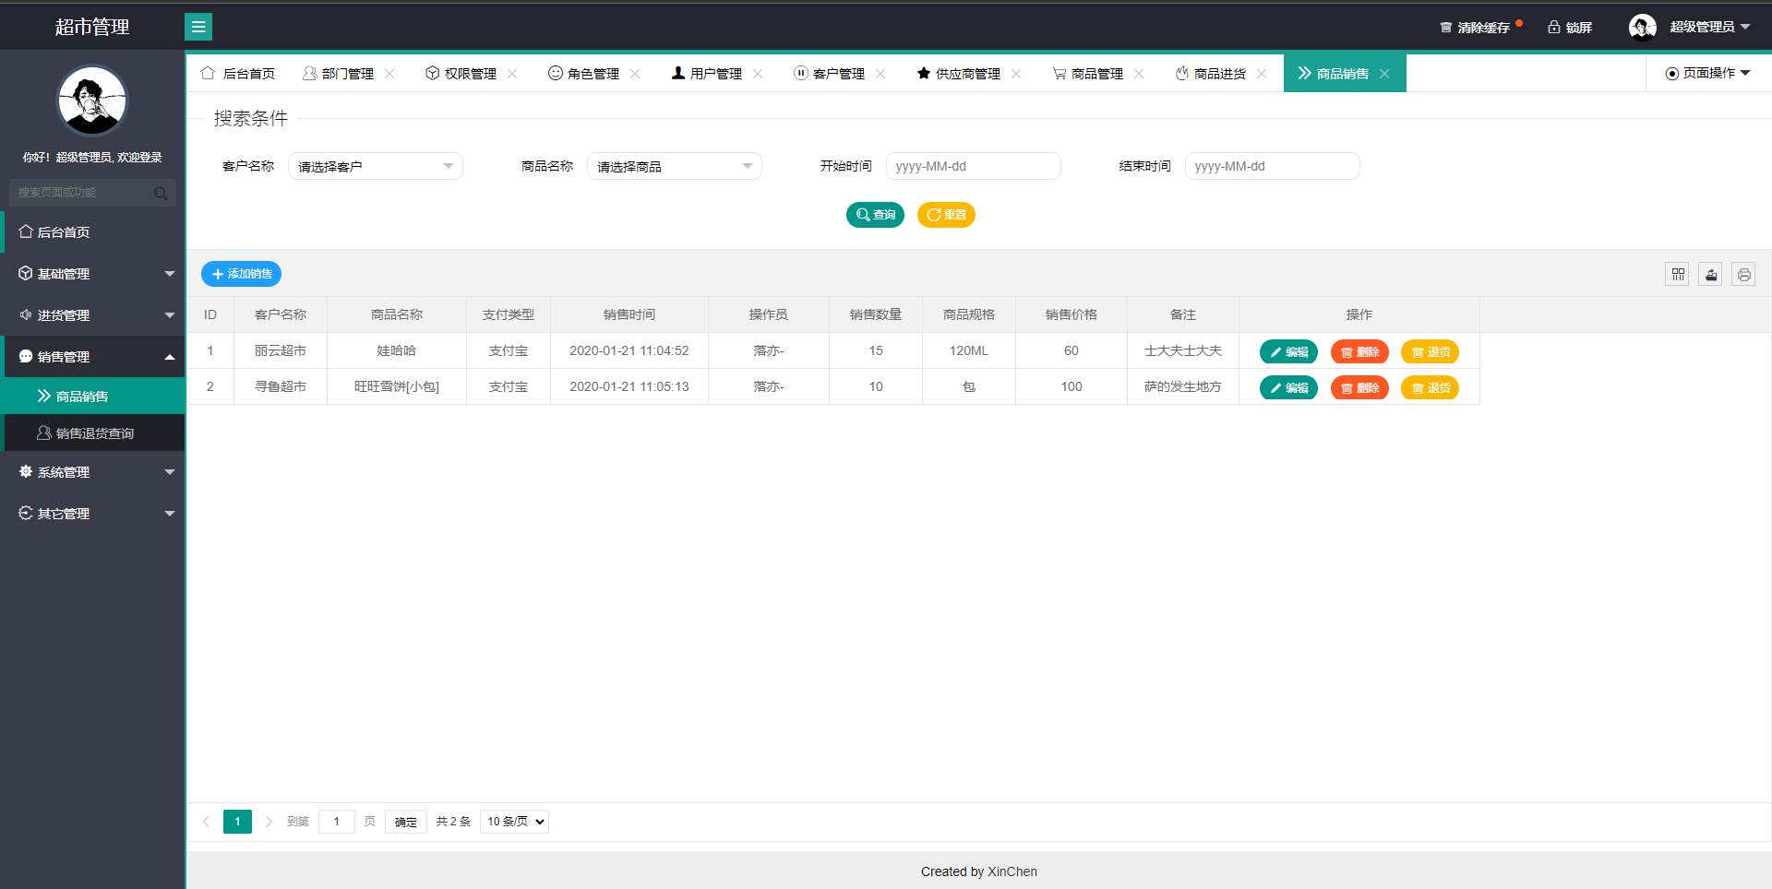Expand the 系统管理 sidebar menu
Image resolution: width=1772 pixels, height=889 pixels.
point(94,472)
